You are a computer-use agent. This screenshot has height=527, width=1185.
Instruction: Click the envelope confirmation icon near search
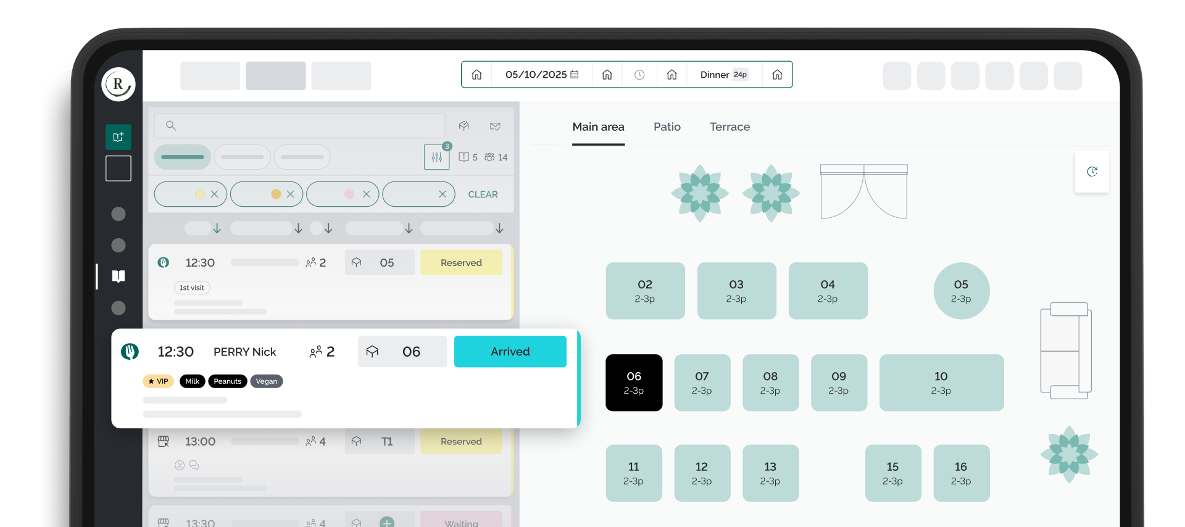coord(495,126)
